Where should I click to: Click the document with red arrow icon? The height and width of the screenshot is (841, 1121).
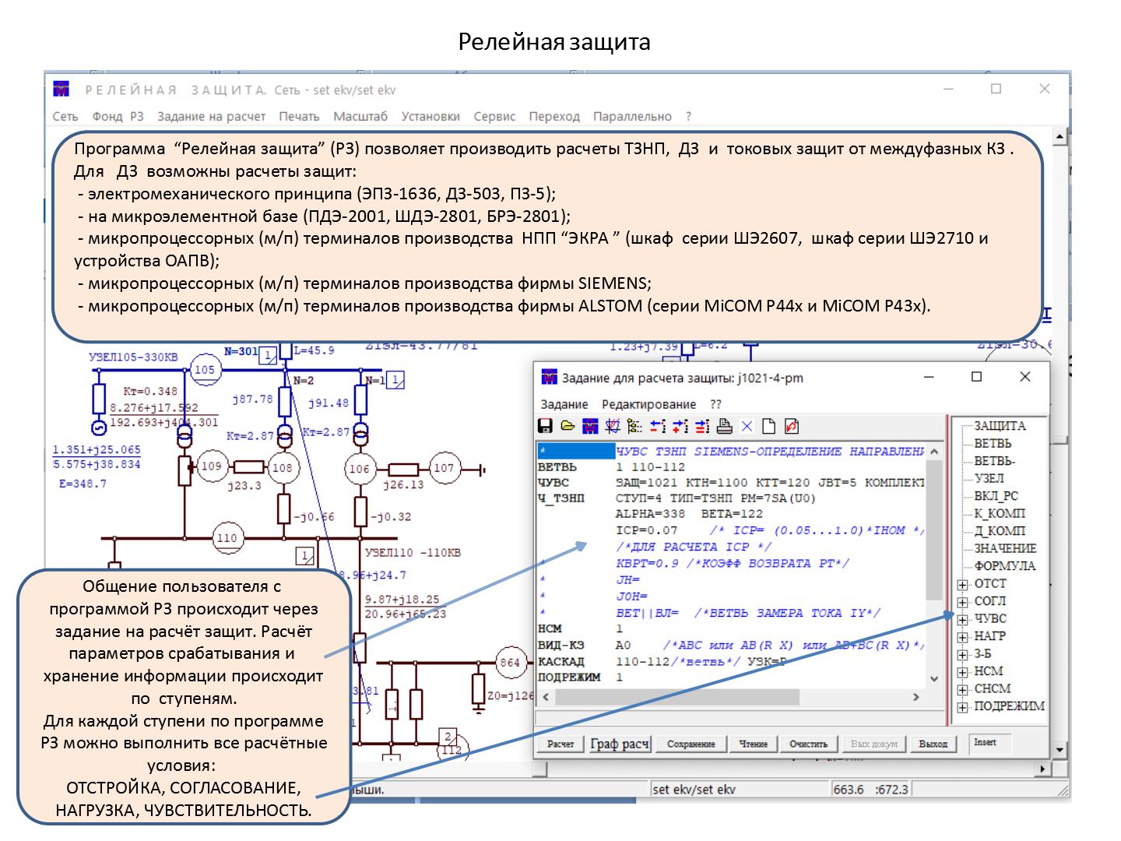pyautogui.click(x=792, y=427)
